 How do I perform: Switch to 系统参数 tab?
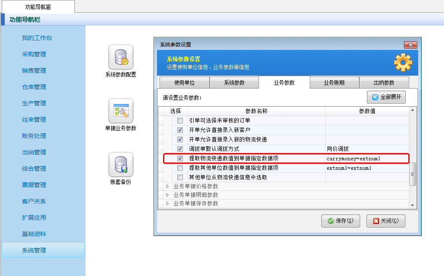click(234, 83)
